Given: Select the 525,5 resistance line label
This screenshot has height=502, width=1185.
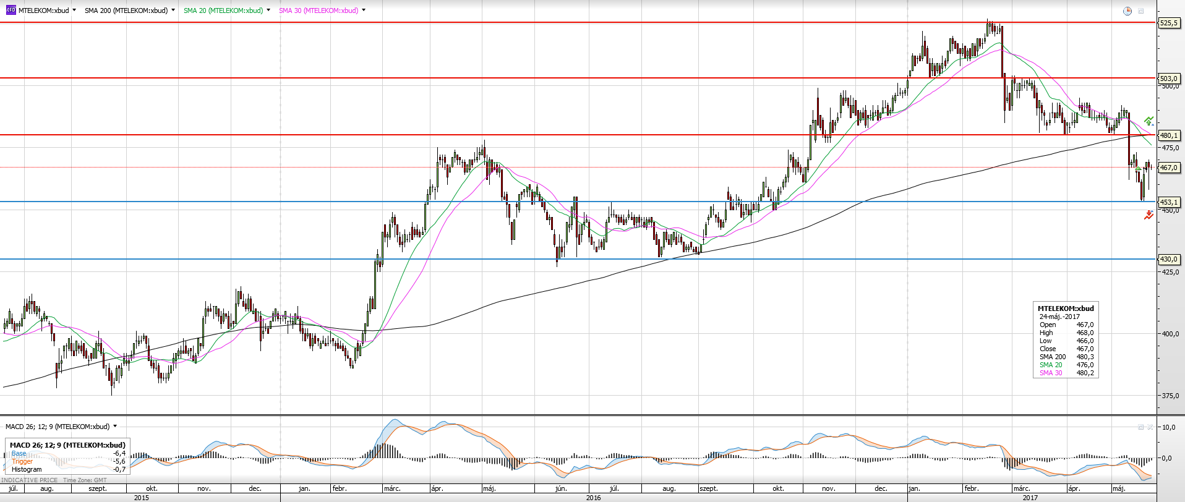Looking at the screenshot, I should (x=1169, y=23).
